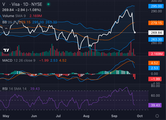Image resolution: width=166 pixels, height=120 pixels.
Task: Click the Jun label on time axis
Action: (34, 116)
